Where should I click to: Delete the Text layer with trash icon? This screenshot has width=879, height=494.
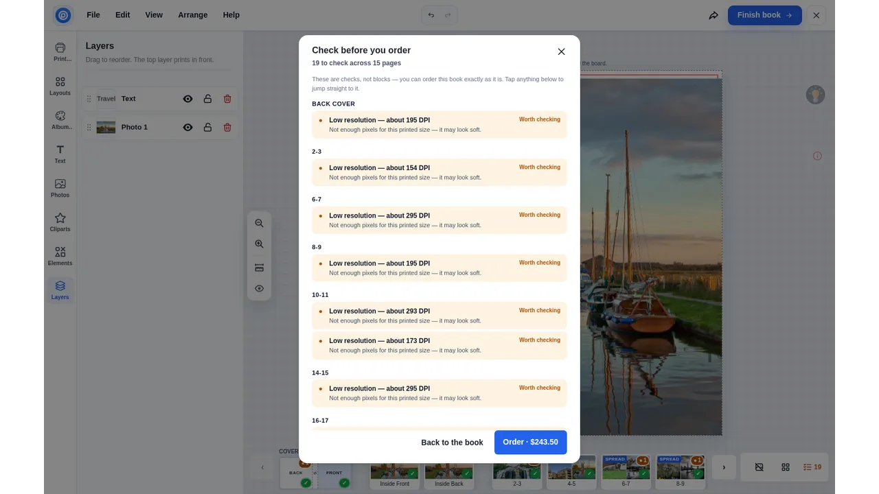pos(227,99)
